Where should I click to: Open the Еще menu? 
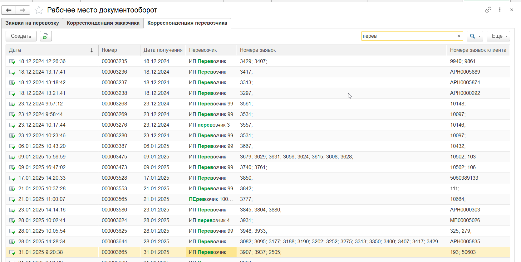pyautogui.click(x=498, y=36)
